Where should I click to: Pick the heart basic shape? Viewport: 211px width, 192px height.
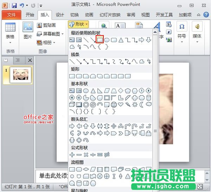[x=121, y=104]
